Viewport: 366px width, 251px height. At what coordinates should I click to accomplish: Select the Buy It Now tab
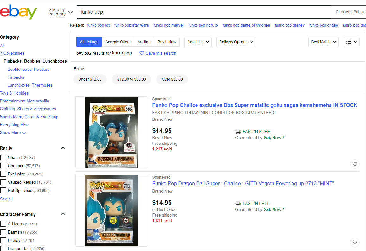(167, 42)
